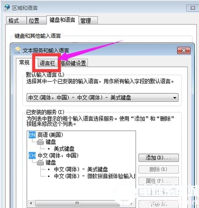Click the globe icon in Region and Language title
Image resolution: width=199 pixels, height=208 pixels.
pyautogui.click(x=7, y=7)
